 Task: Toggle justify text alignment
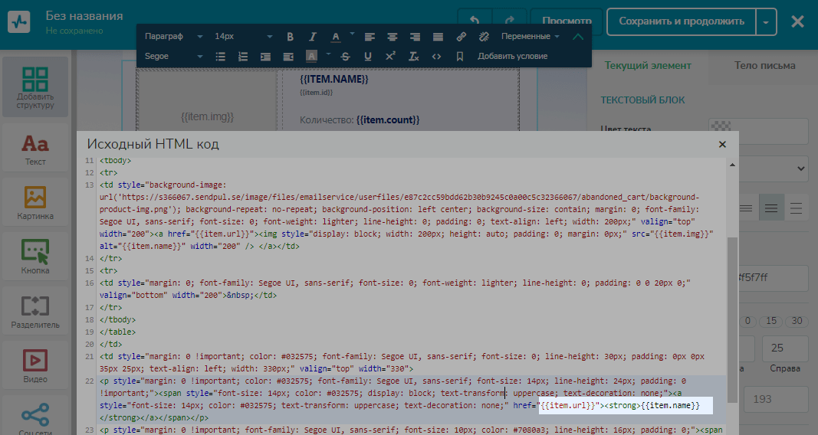pyautogui.click(x=438, y=37)
